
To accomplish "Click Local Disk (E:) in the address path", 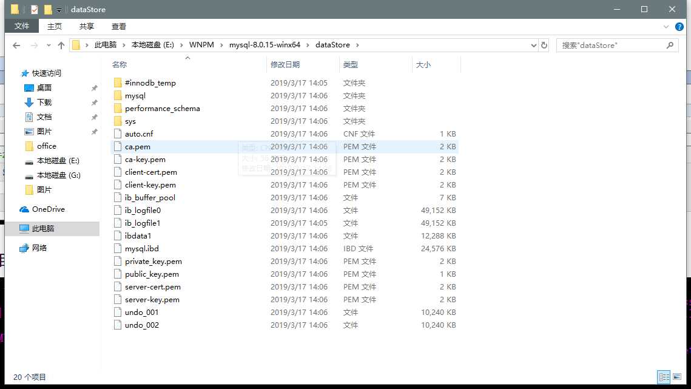I will click(152, 45).
